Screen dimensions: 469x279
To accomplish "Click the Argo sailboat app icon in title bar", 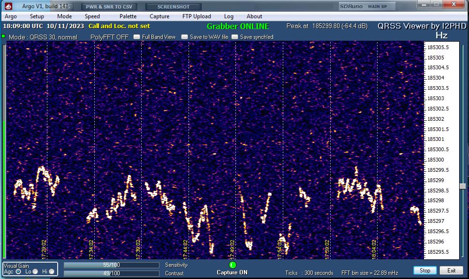I will pos(8,6).
